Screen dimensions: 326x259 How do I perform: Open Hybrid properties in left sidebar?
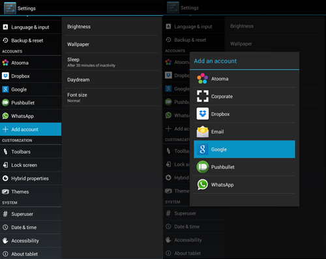pyautogui.click(x=31, y=178)
